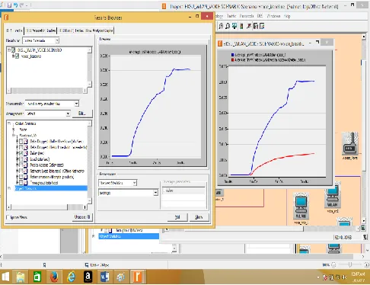Click the hide/show graph panels toolbar icon

262,26
